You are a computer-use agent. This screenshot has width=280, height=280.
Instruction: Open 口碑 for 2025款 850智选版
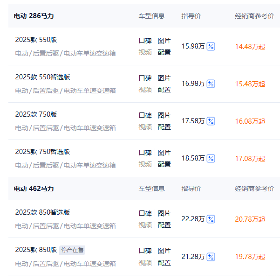(x=145, y=213)
